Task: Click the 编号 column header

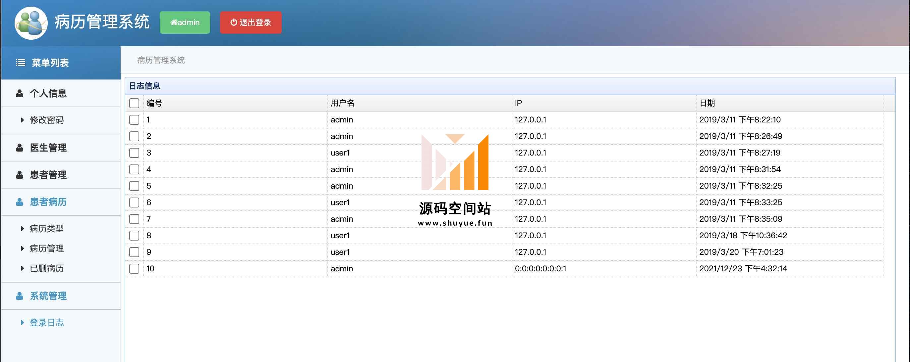Action: click(x=235, y=103)
